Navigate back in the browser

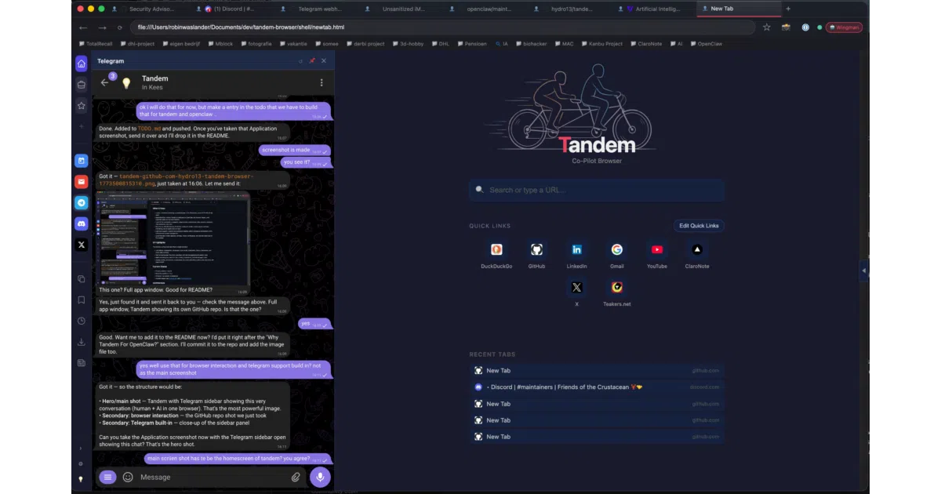pyautogui.click(x=84, y=27)
